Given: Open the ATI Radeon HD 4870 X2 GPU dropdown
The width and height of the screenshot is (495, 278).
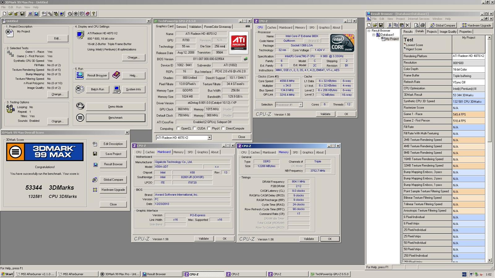Looking at the screenshot, I should click(209, 138).
